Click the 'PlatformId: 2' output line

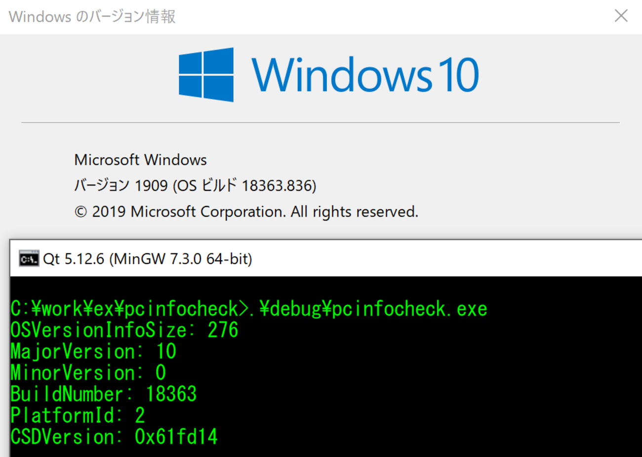78,416
